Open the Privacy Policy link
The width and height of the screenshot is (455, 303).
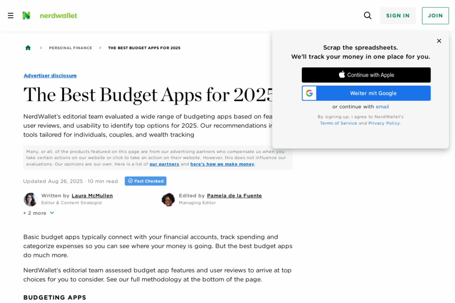pos(384,123)
